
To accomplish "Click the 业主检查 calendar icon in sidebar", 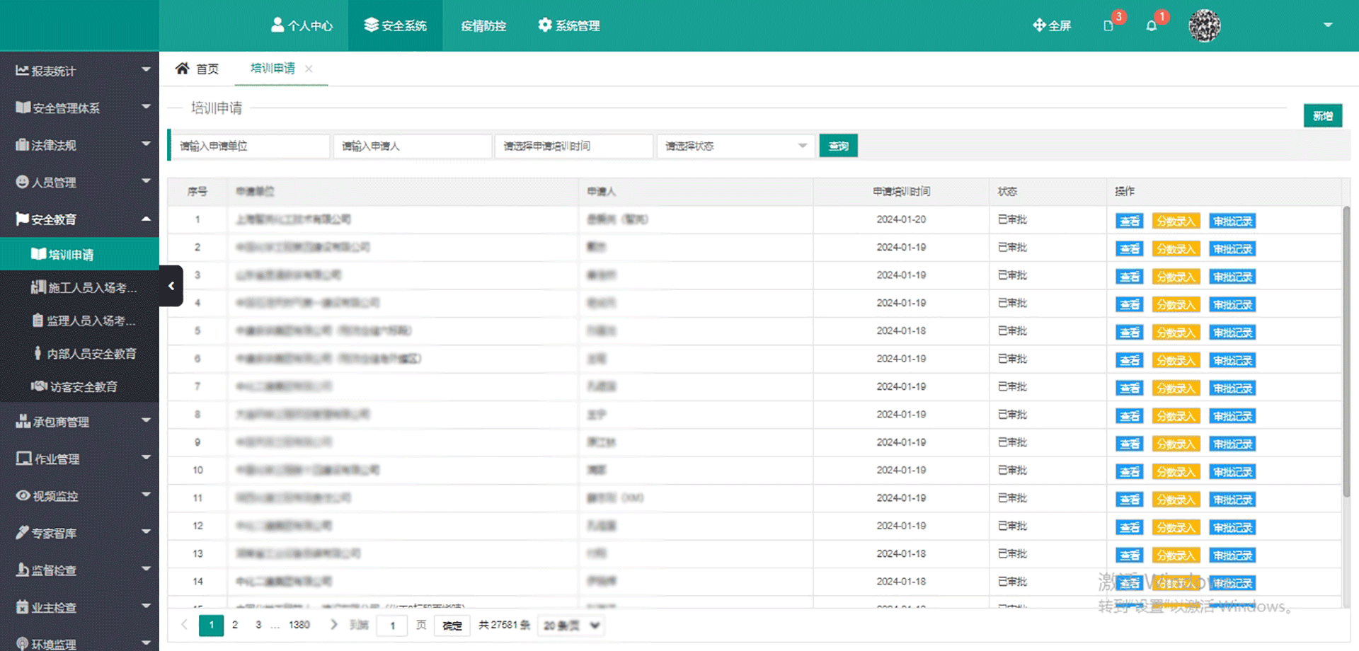I will point(23,606).
